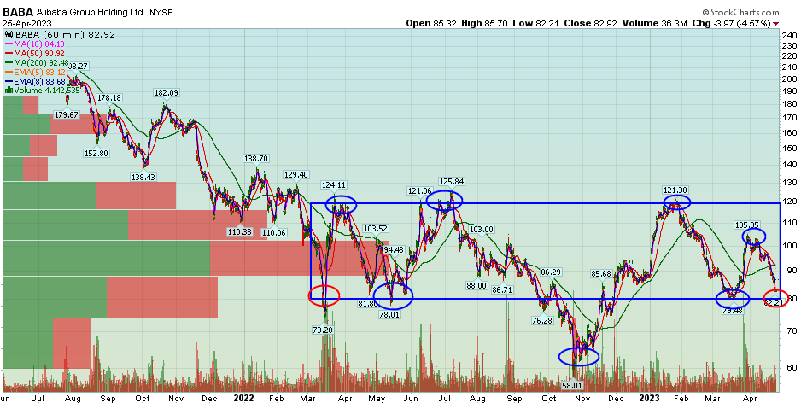Click the NYSE exchange label
This screenshot has width=801, height=403.
point(160,11)
